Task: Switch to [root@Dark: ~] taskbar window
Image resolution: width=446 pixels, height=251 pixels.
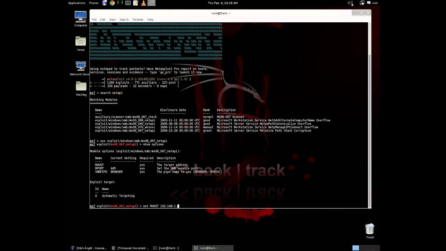Action: click(166, 248)
